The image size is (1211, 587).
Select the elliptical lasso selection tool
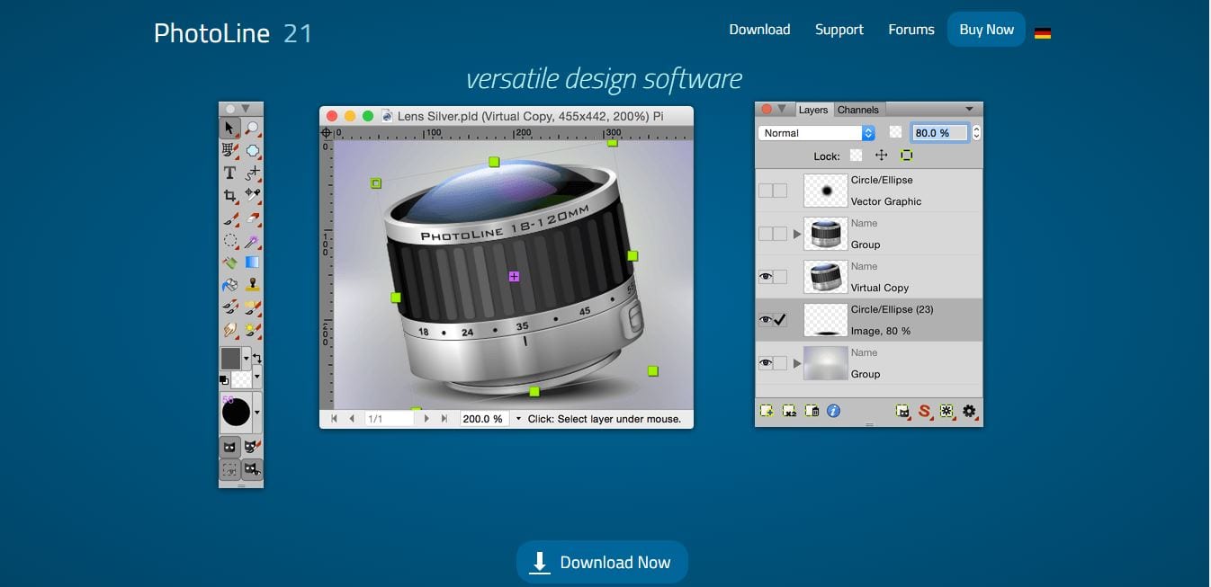230,241
